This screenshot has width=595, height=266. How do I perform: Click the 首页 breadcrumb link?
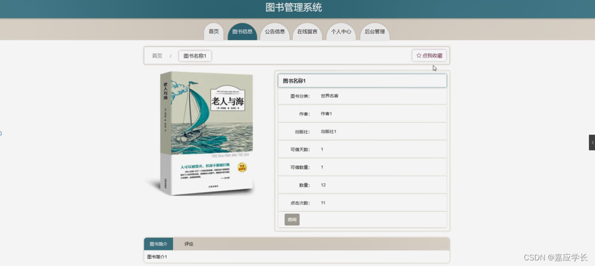(x=157, y=56)
